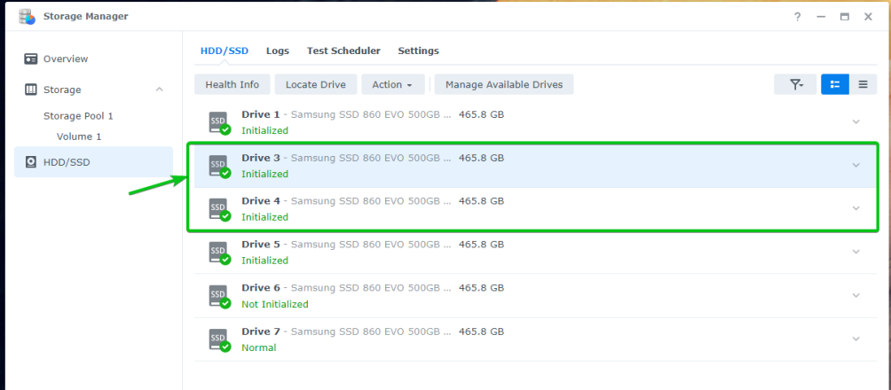891x390 pixels.
Task: Click the Initialized status of Drive 1
Action: (x=264, y=130)
